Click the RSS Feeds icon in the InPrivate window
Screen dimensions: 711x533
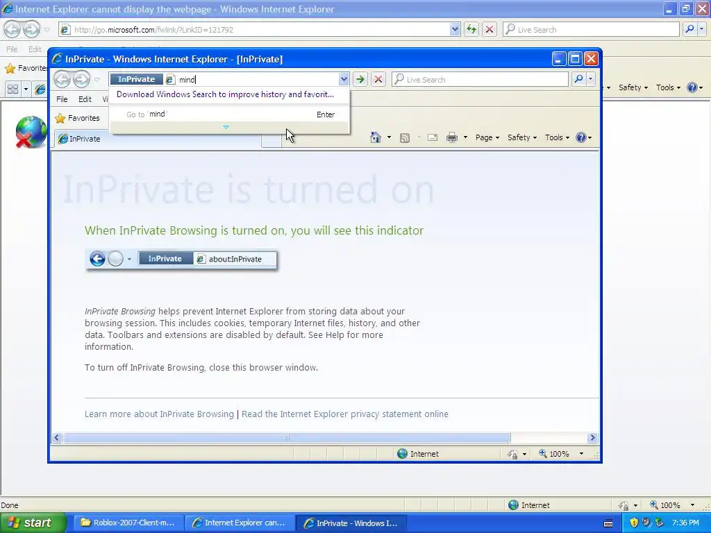(x=405, y=138)
